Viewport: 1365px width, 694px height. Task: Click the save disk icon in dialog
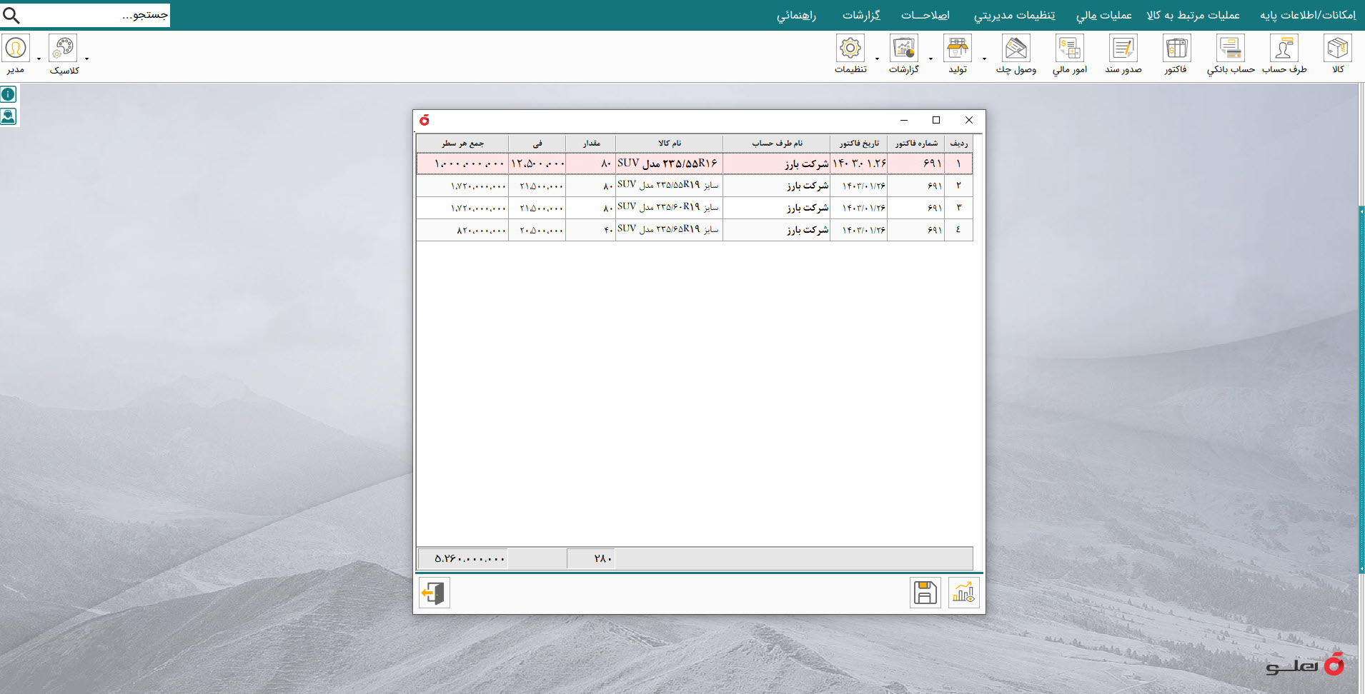coord(925,593)
